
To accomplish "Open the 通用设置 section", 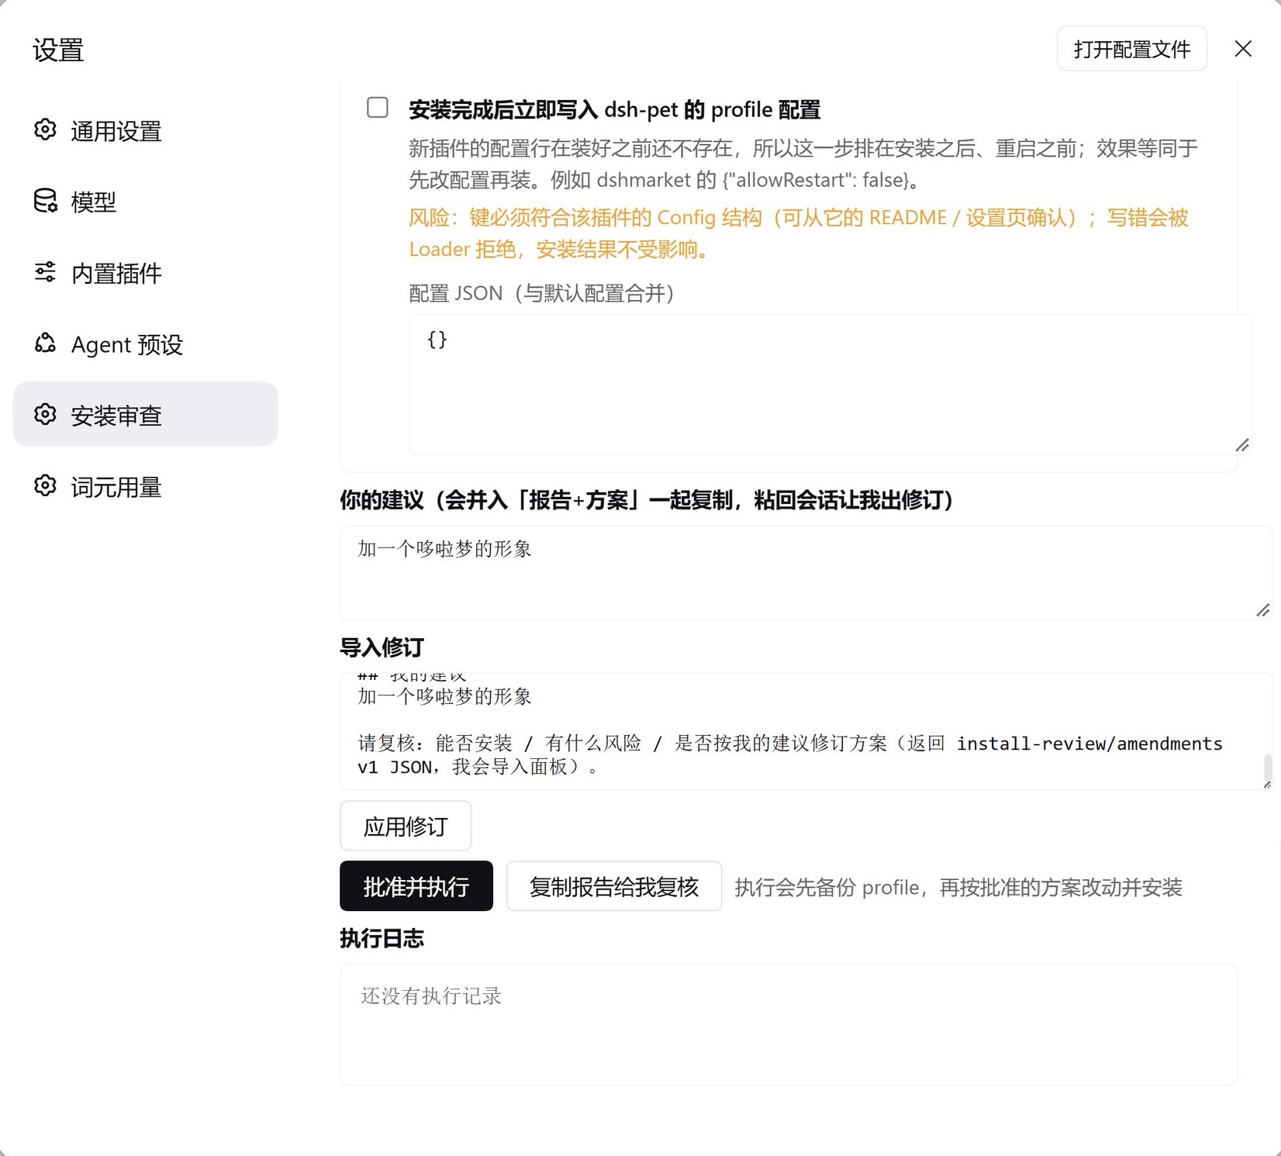I will [146, 130].
